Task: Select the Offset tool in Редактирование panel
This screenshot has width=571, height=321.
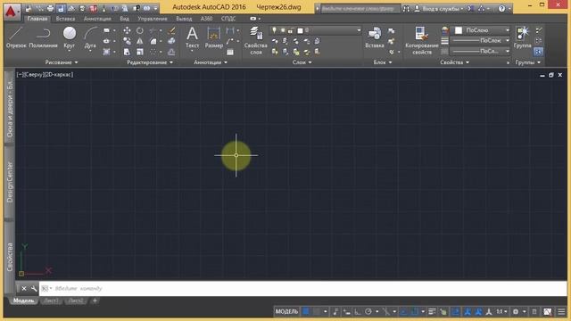Action: [171, 52]
